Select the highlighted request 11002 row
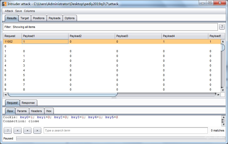The height and width of the screenshot is (144, 228). (112, 42)
